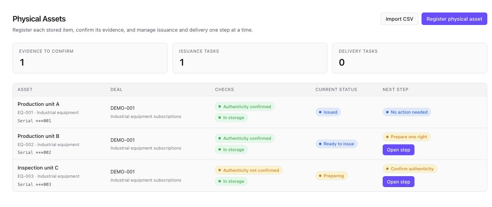Click DEMO-001 in Production unit B row
Viewport: 492px width, 207px height.
click(123, 140)
